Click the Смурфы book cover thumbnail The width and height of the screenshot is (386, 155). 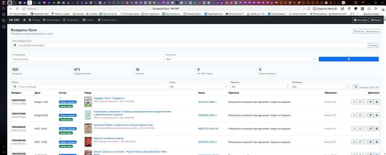[x=88, y=102]
